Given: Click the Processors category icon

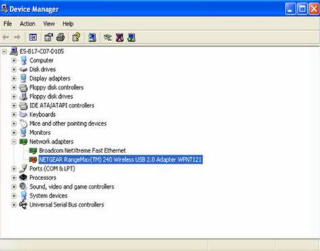Looking at the screenshot, I should [23, 177].
